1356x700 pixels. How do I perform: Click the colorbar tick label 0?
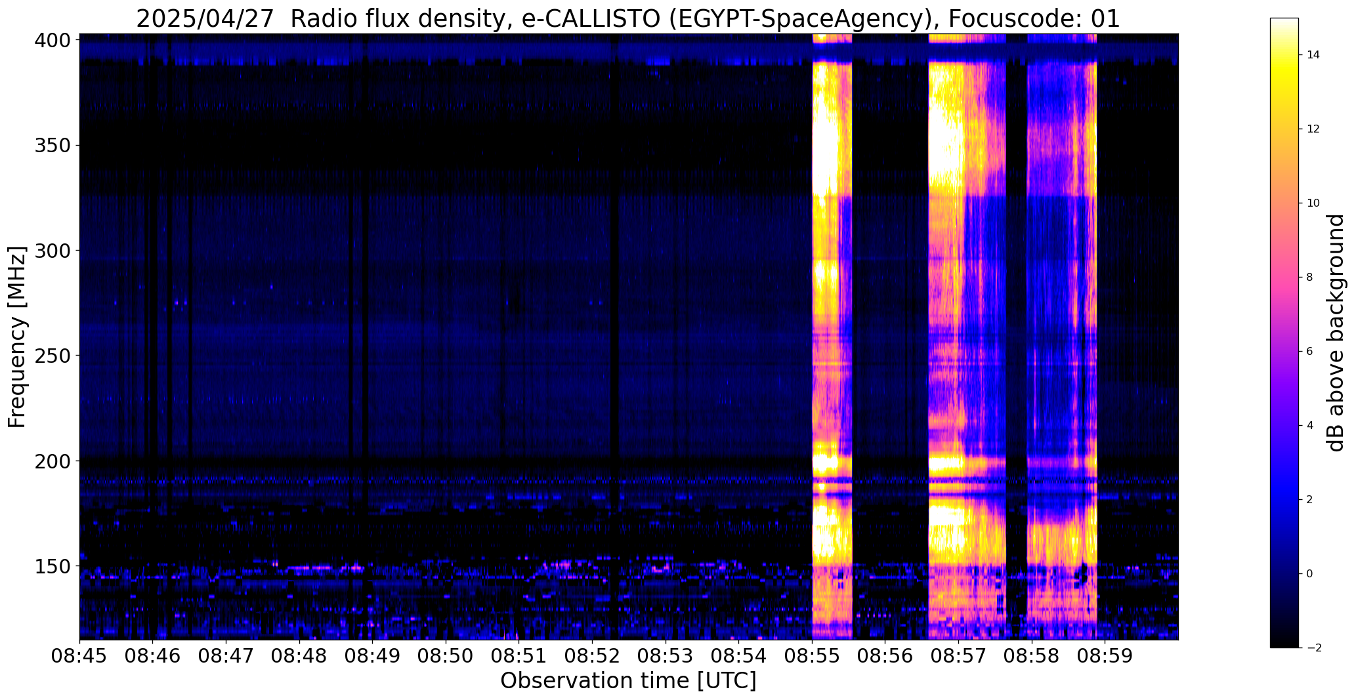coord(1310,574)
